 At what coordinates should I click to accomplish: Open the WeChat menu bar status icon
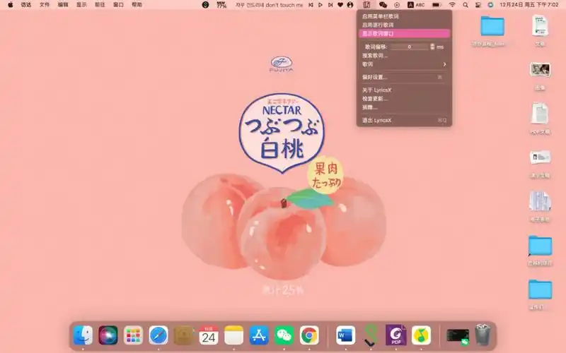(x=383, y=5)
